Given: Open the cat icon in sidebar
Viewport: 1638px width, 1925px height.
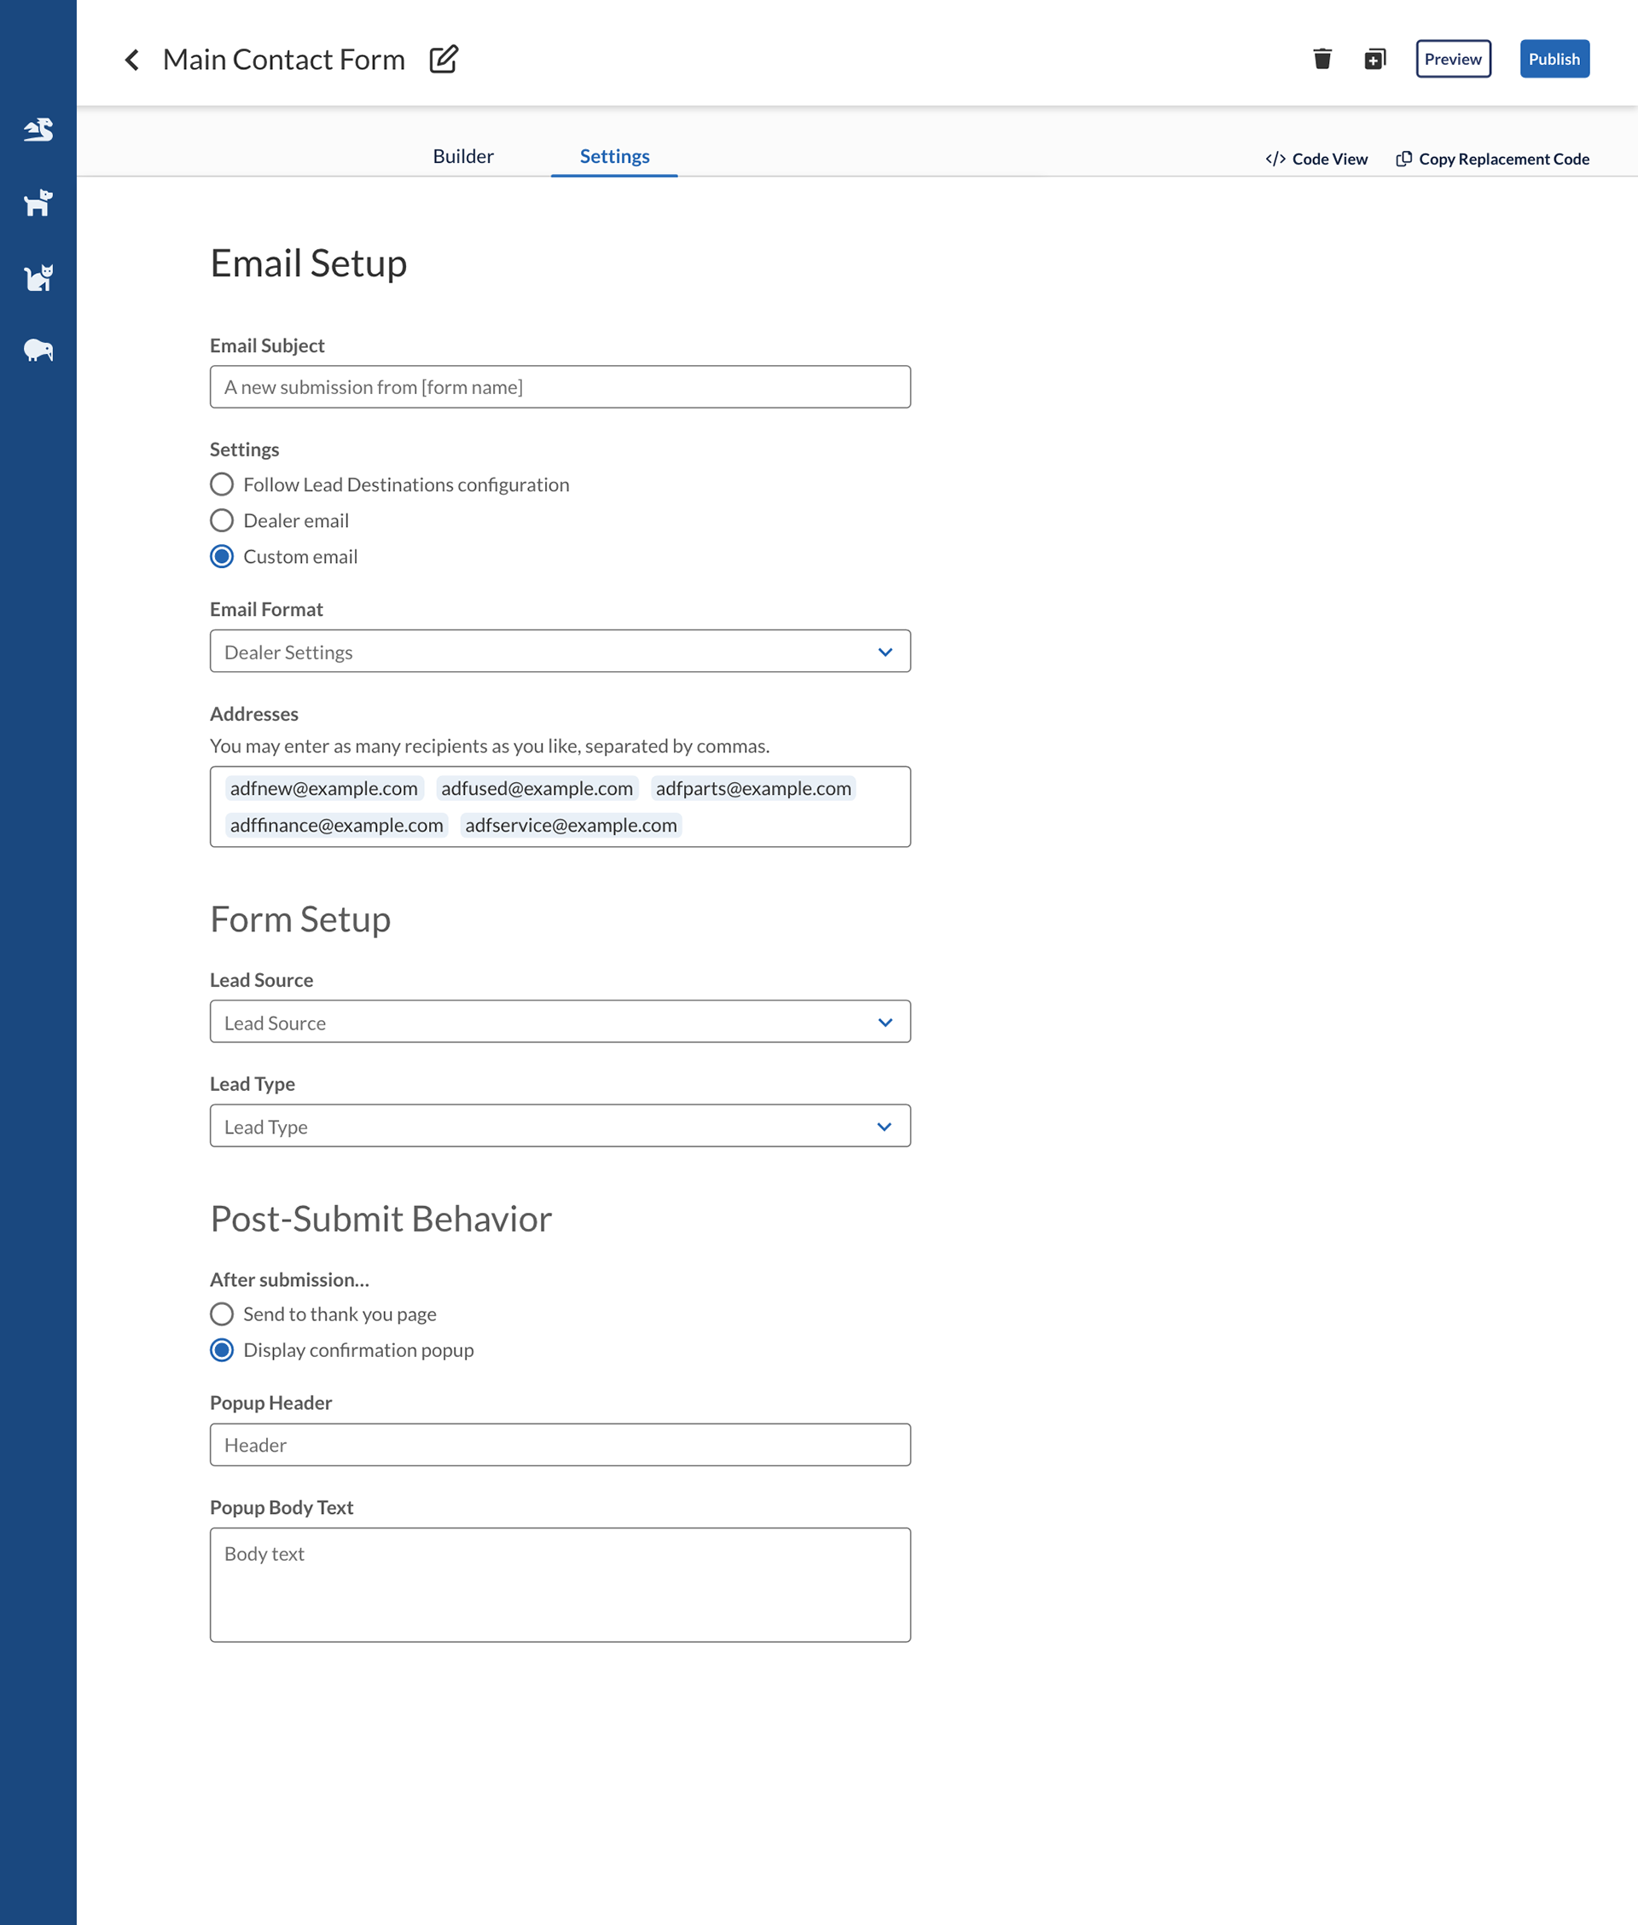Looking at the screenshot, I should [x=38, y=276].
